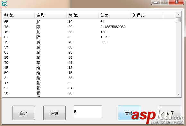Click the 启动 button

click(x=24, y=113)
